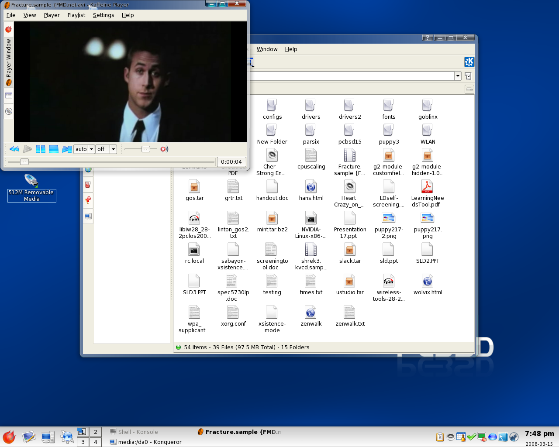The image size is (559, 447).
Task: Select the NVIDIA-Linux-x86 installer file
Action: [311, 225]
